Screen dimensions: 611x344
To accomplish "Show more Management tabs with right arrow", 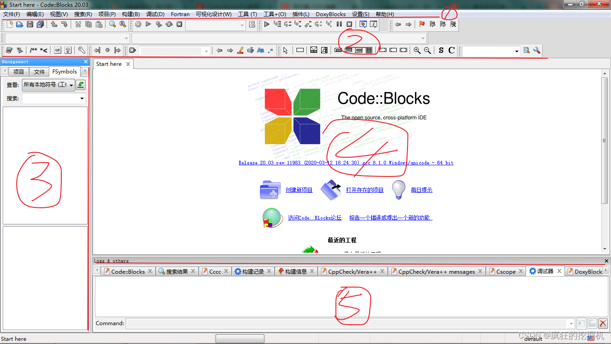I will pos(85,71).
